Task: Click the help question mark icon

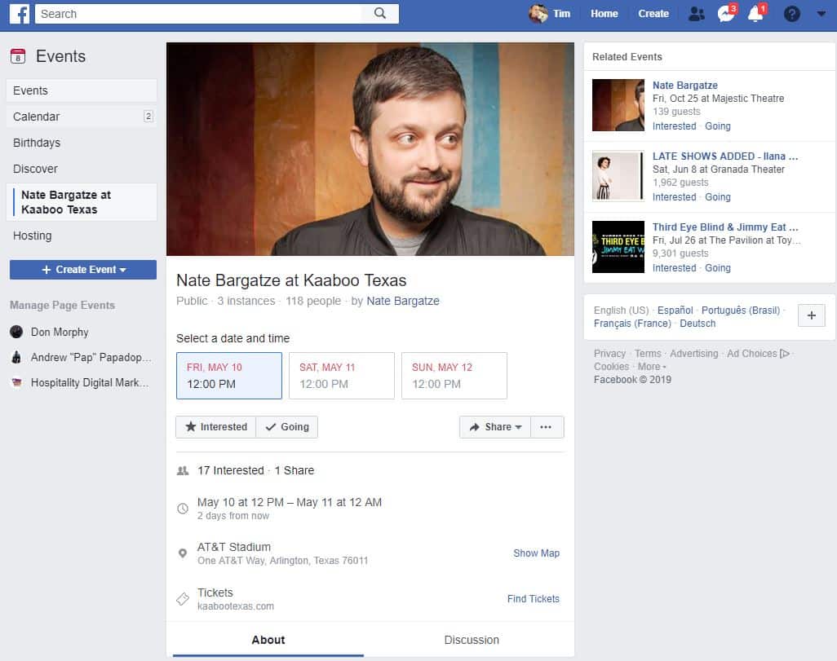Action: tap(791, 14)
